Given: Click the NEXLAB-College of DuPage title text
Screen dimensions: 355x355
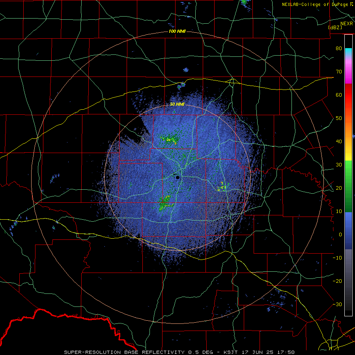Looking at the screenshot, I should point(317,4).
